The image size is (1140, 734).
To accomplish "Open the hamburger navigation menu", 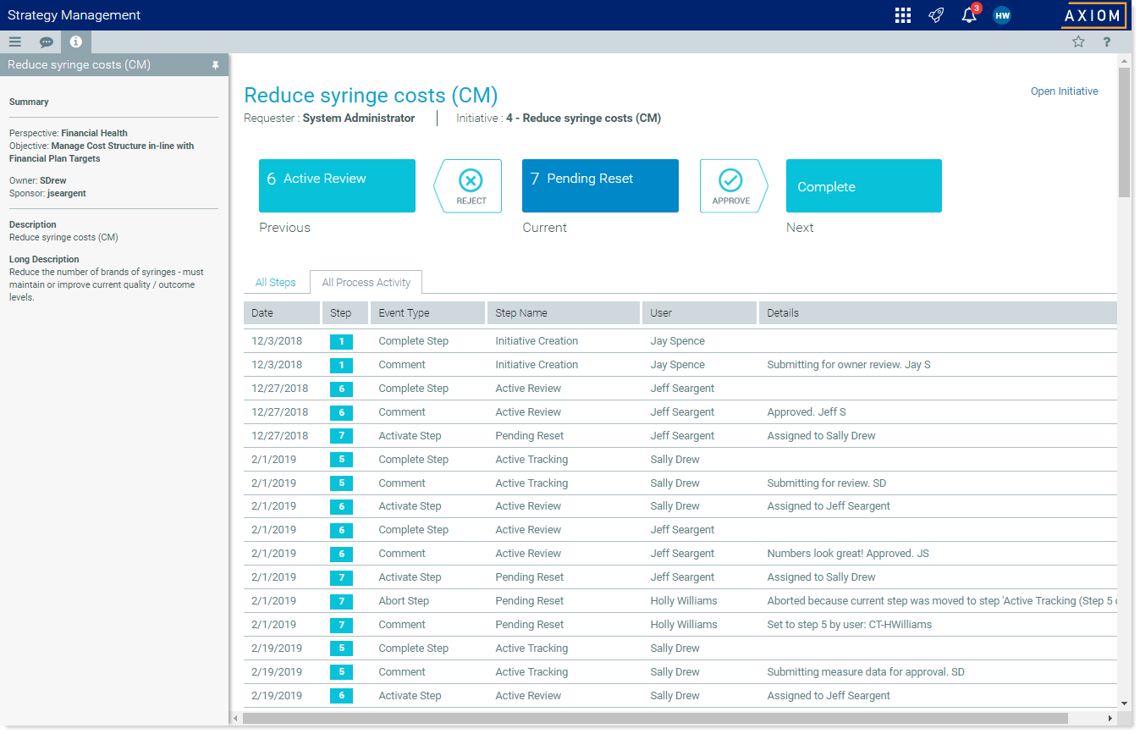I will pos(15,41).
